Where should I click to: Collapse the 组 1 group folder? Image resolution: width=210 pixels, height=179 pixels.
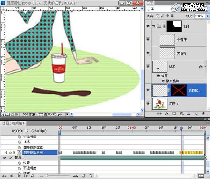coord(154,26)
